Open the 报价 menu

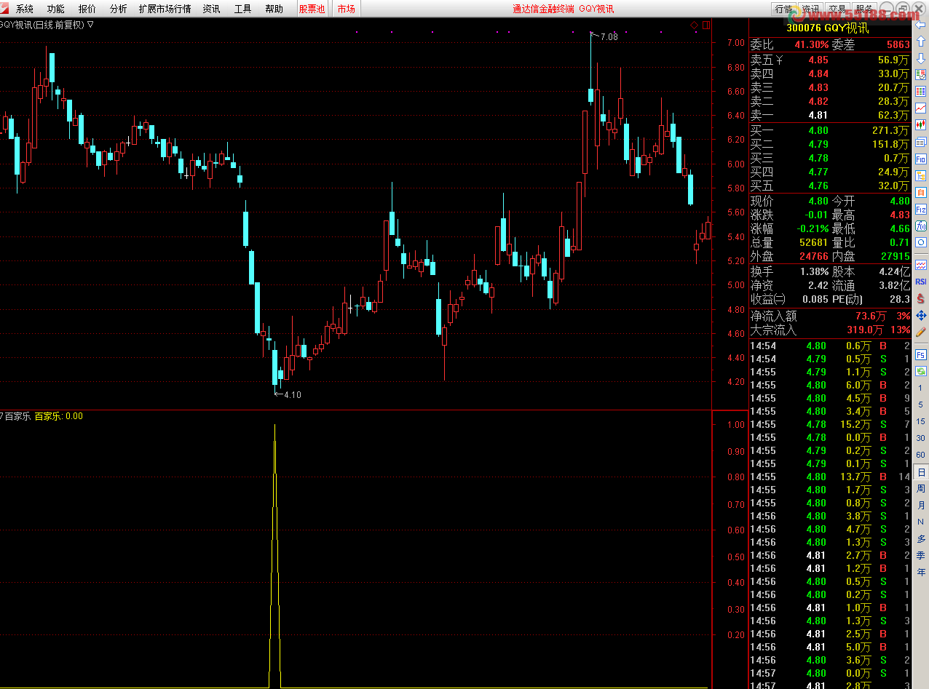coord(87,9)
